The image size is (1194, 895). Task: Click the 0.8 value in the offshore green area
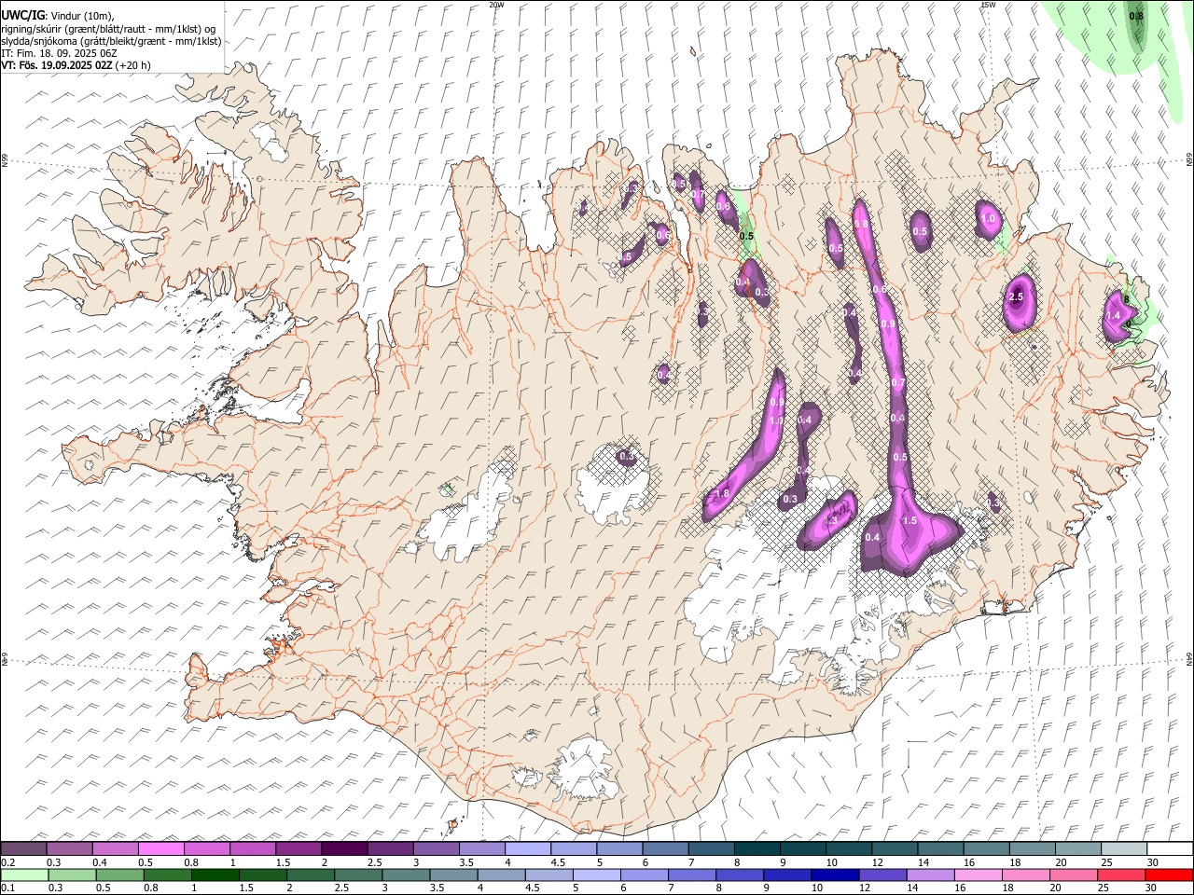coord(1136,16)
